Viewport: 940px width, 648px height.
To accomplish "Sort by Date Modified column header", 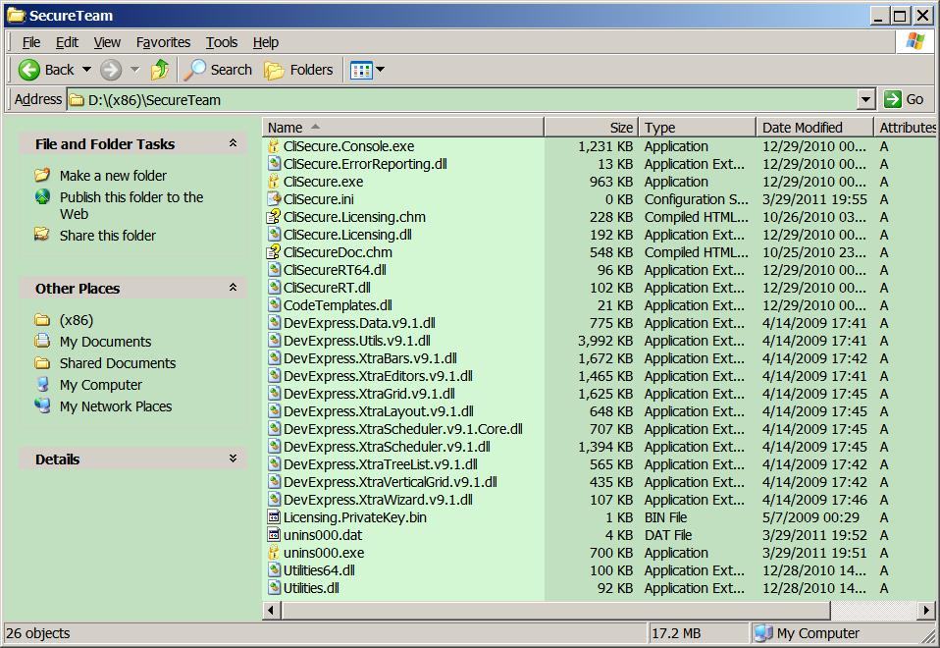I will [x=814, y=128].
